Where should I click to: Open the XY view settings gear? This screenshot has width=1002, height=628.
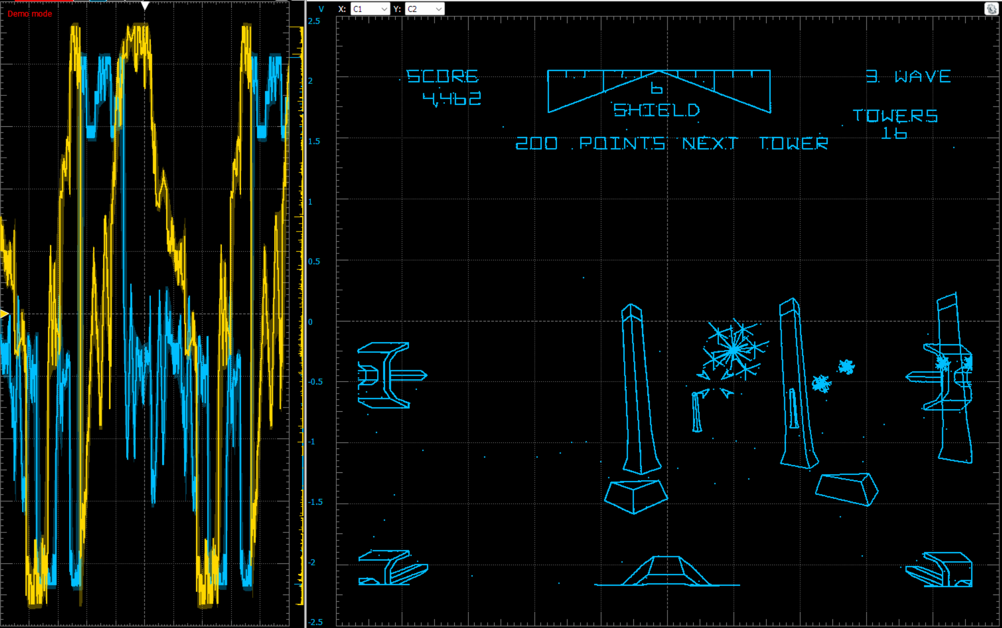tap(992, 9)
